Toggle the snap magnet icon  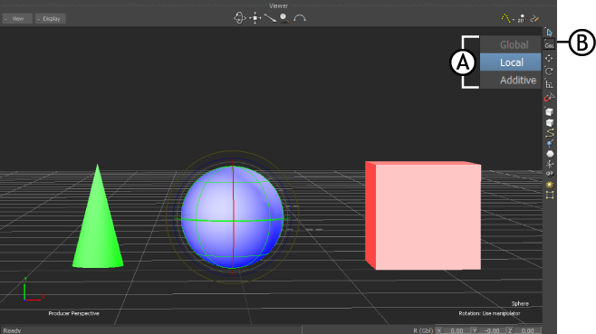[549, 98]
